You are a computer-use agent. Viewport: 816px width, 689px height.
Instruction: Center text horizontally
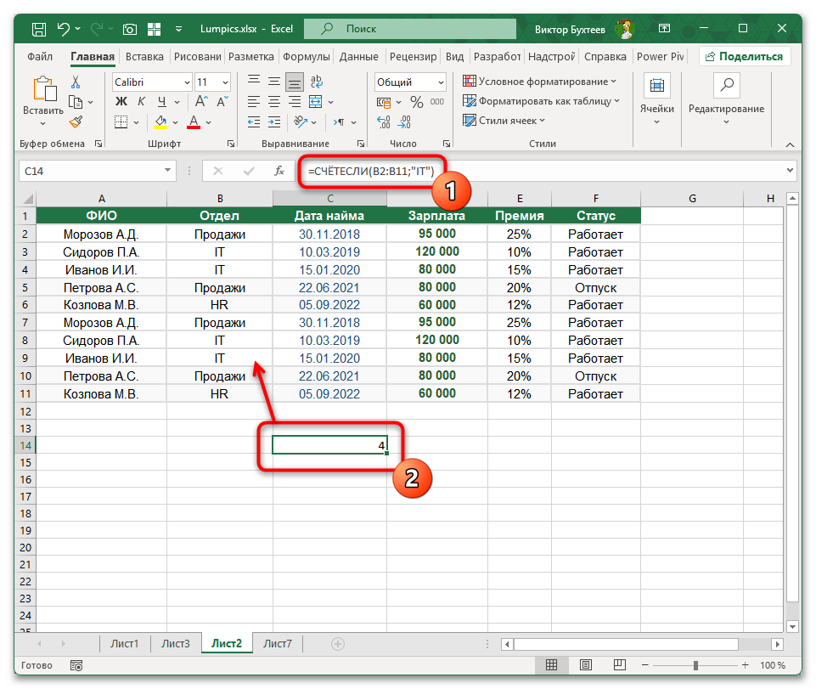274,102
